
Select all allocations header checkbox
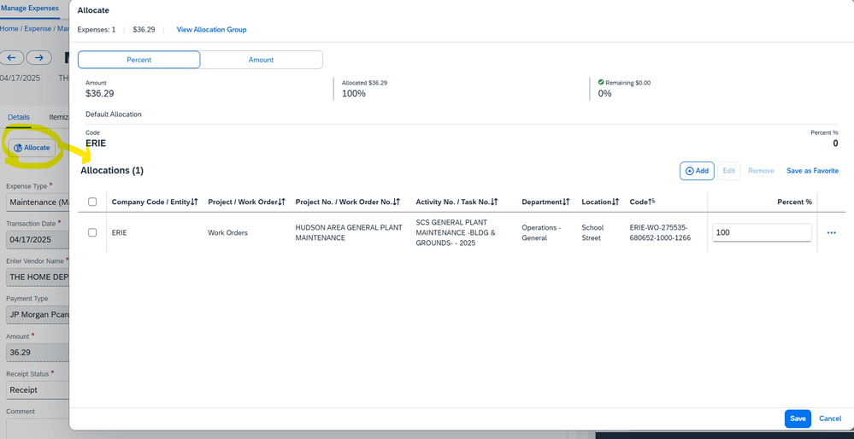coord(92,202)
